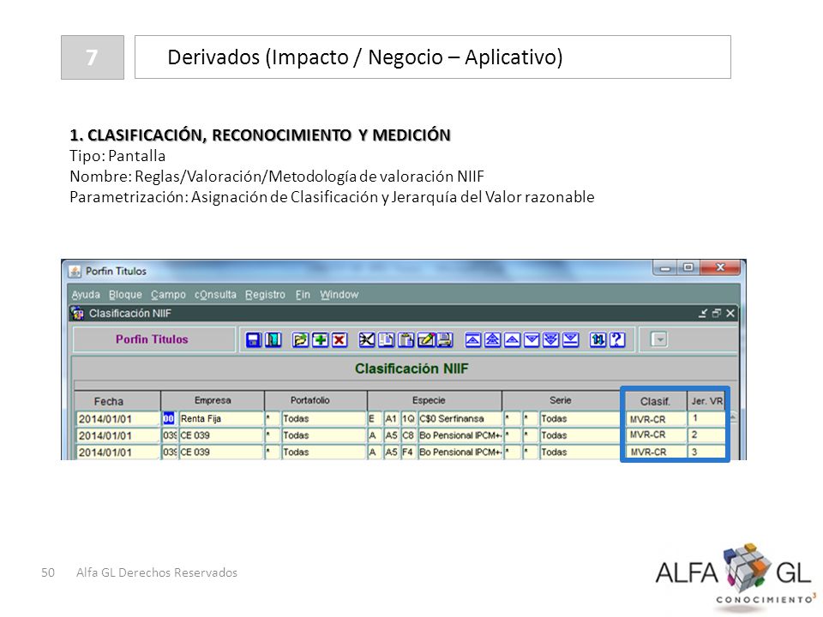823x617 pixels.
Task: Click the Exit door toolbar icon
Action: click(x=273, y=340)
